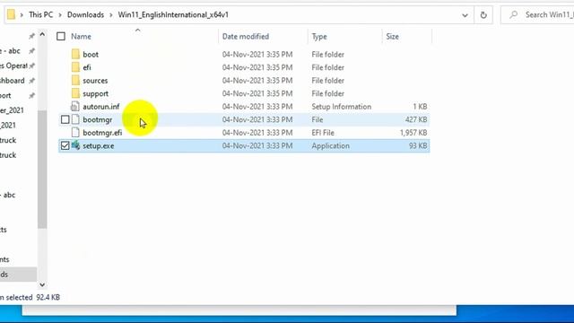574x323 pixels.
Task: Sort by Date modified column
Action: tap(245, 36)
